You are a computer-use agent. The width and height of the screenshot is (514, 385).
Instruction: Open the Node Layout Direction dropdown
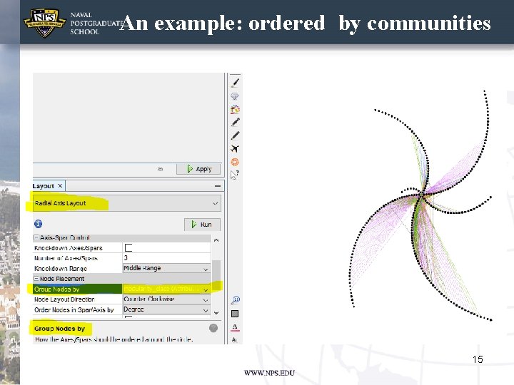pyautogui.click(x=166, y=299)
